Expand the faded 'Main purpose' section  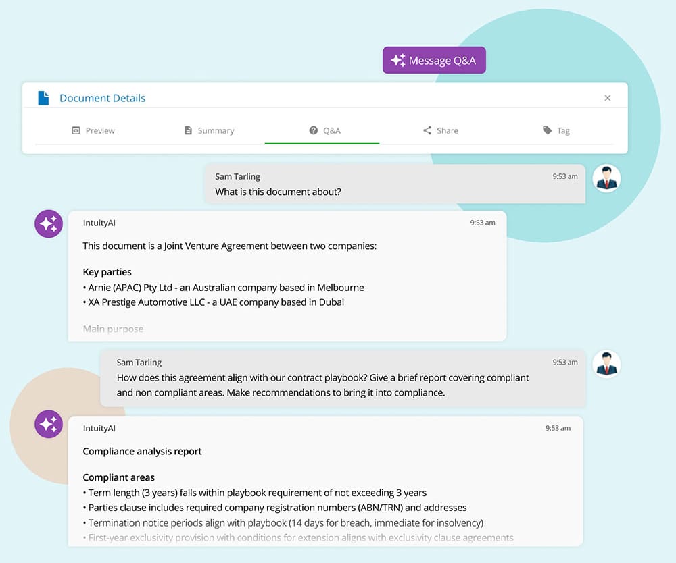tap(113, 329)
